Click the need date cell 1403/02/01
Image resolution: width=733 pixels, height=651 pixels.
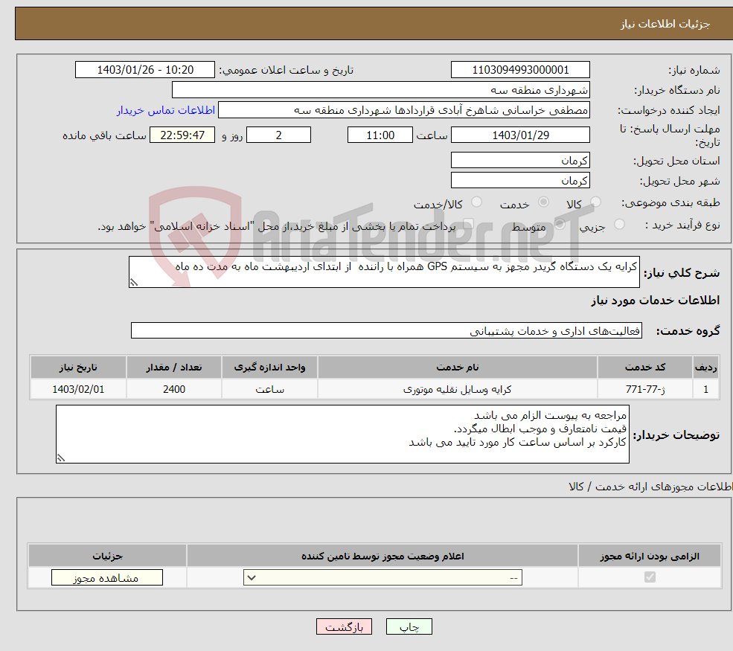click(x=78, y=389)
